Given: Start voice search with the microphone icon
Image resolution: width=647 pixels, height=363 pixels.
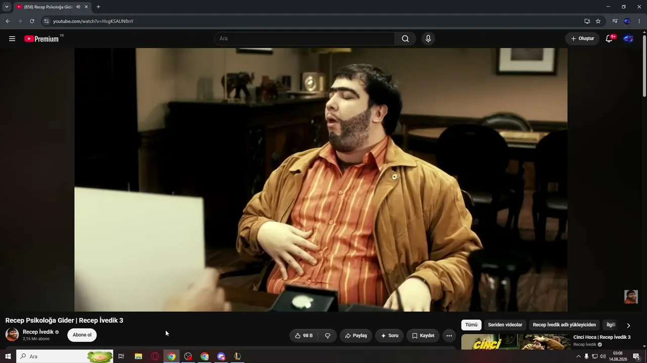Looking at the screenshot, I should [428, 39].
